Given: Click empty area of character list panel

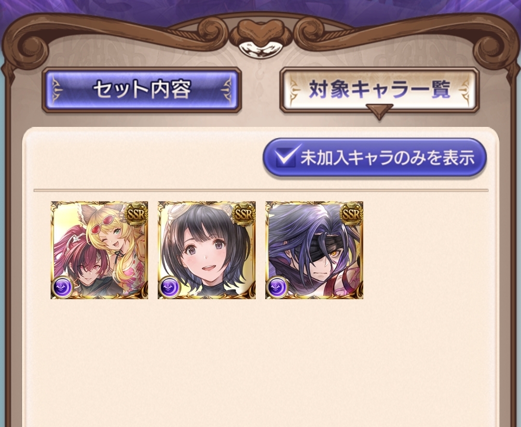Looking at the screenshot, I should coord(261,362).
